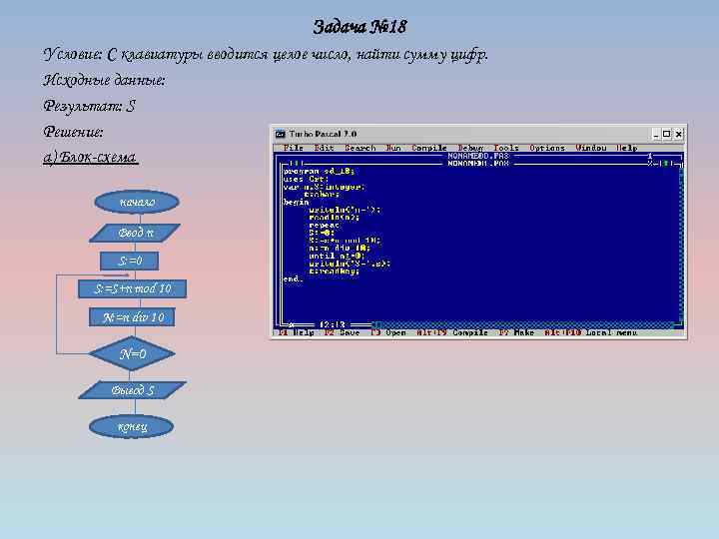Click the underlined 'а) Блок-схема' heading
The height and width of the screenshot is (539, 719).
coord(90,158)
